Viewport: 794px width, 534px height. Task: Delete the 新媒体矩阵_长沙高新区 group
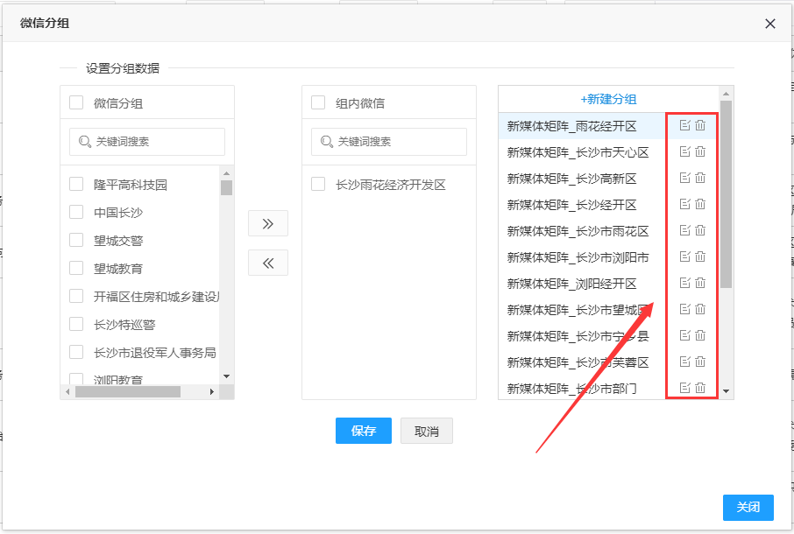700,178
